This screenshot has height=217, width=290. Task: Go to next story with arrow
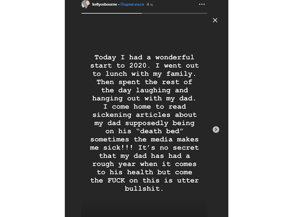point(216,130)
